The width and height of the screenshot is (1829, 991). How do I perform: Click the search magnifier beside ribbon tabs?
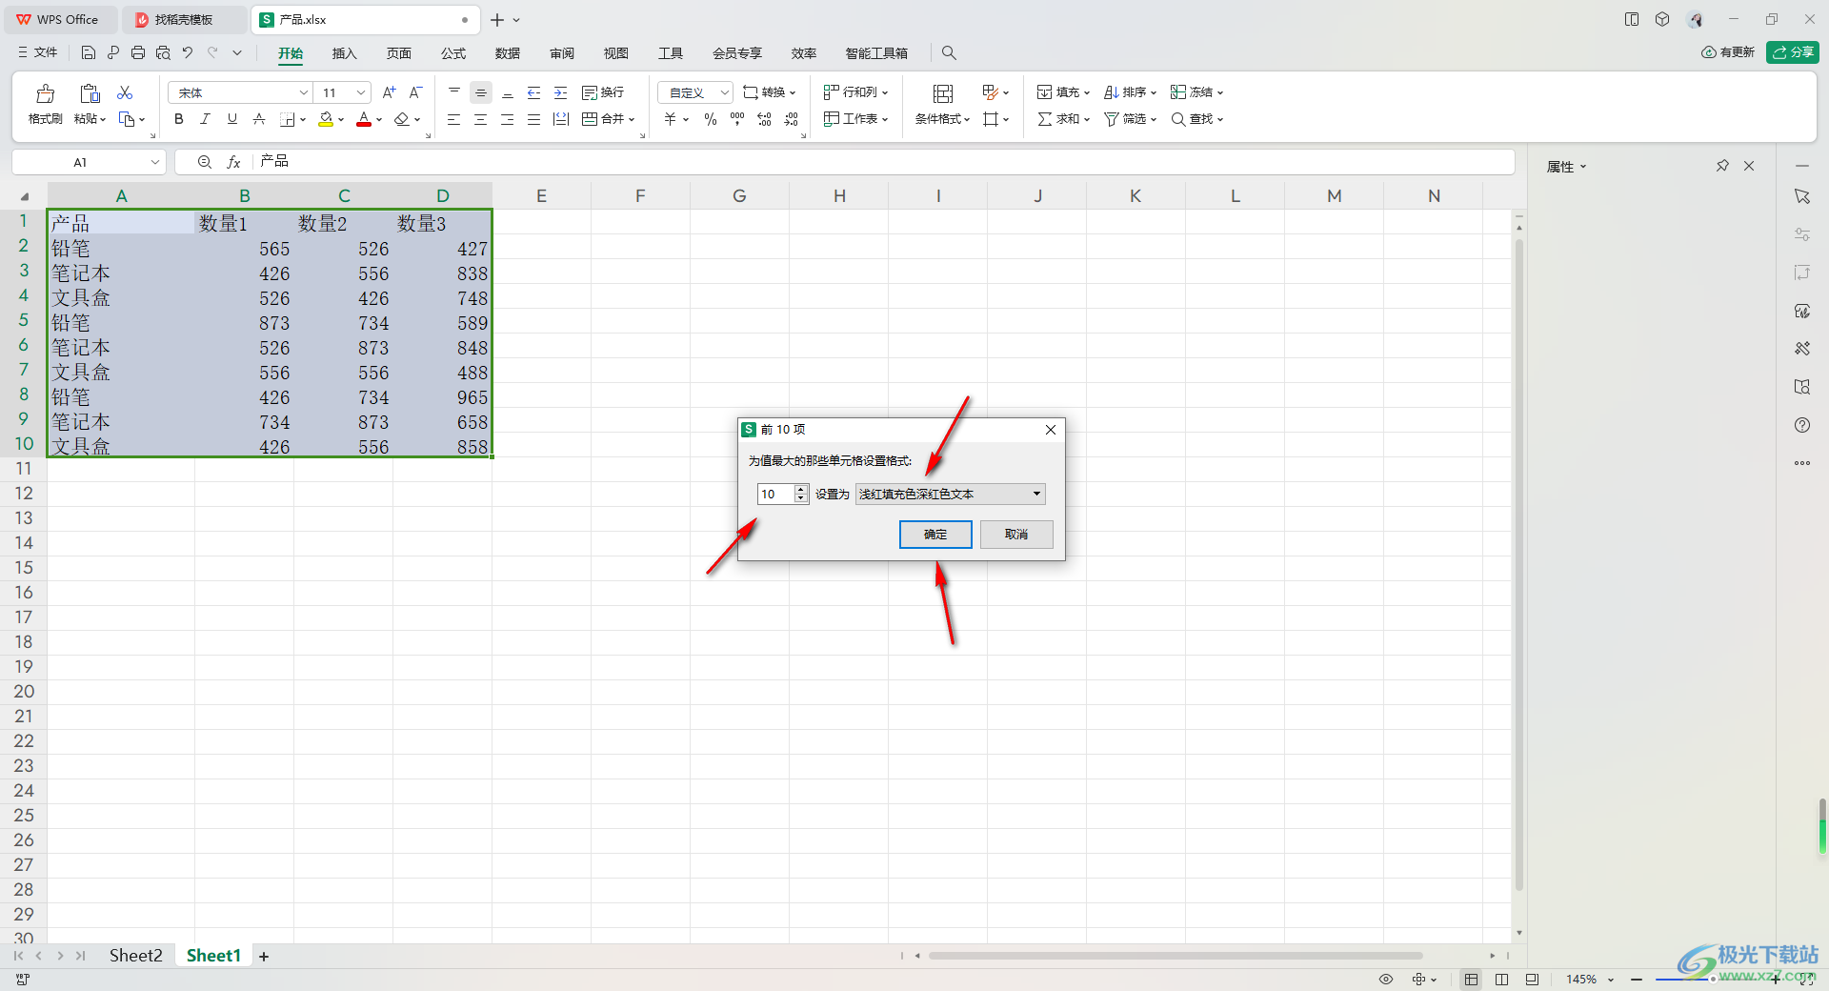tap(949, 53)
